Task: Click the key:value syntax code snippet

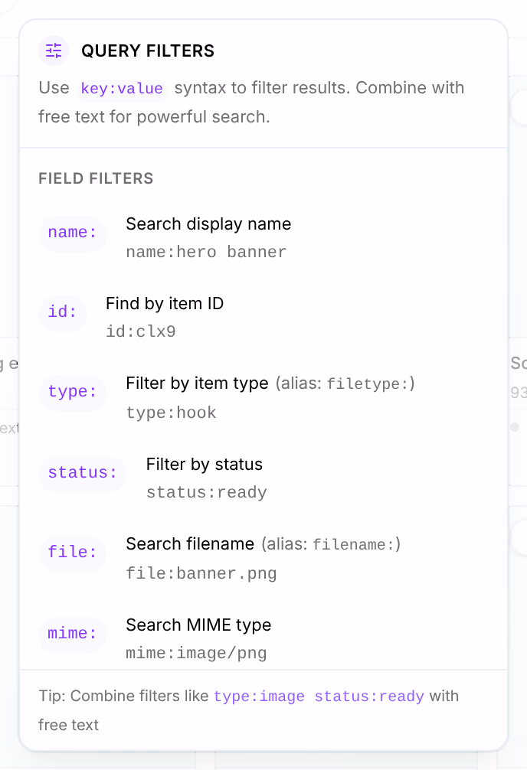Action: [122, 88]
